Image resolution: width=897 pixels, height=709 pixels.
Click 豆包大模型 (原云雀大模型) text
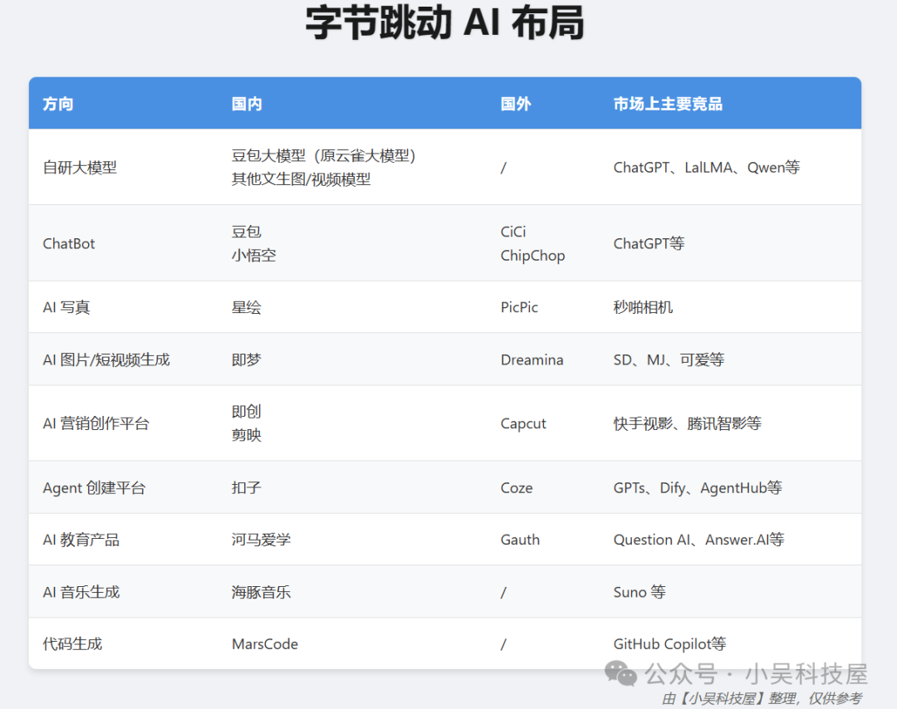[x=323, y=155]
